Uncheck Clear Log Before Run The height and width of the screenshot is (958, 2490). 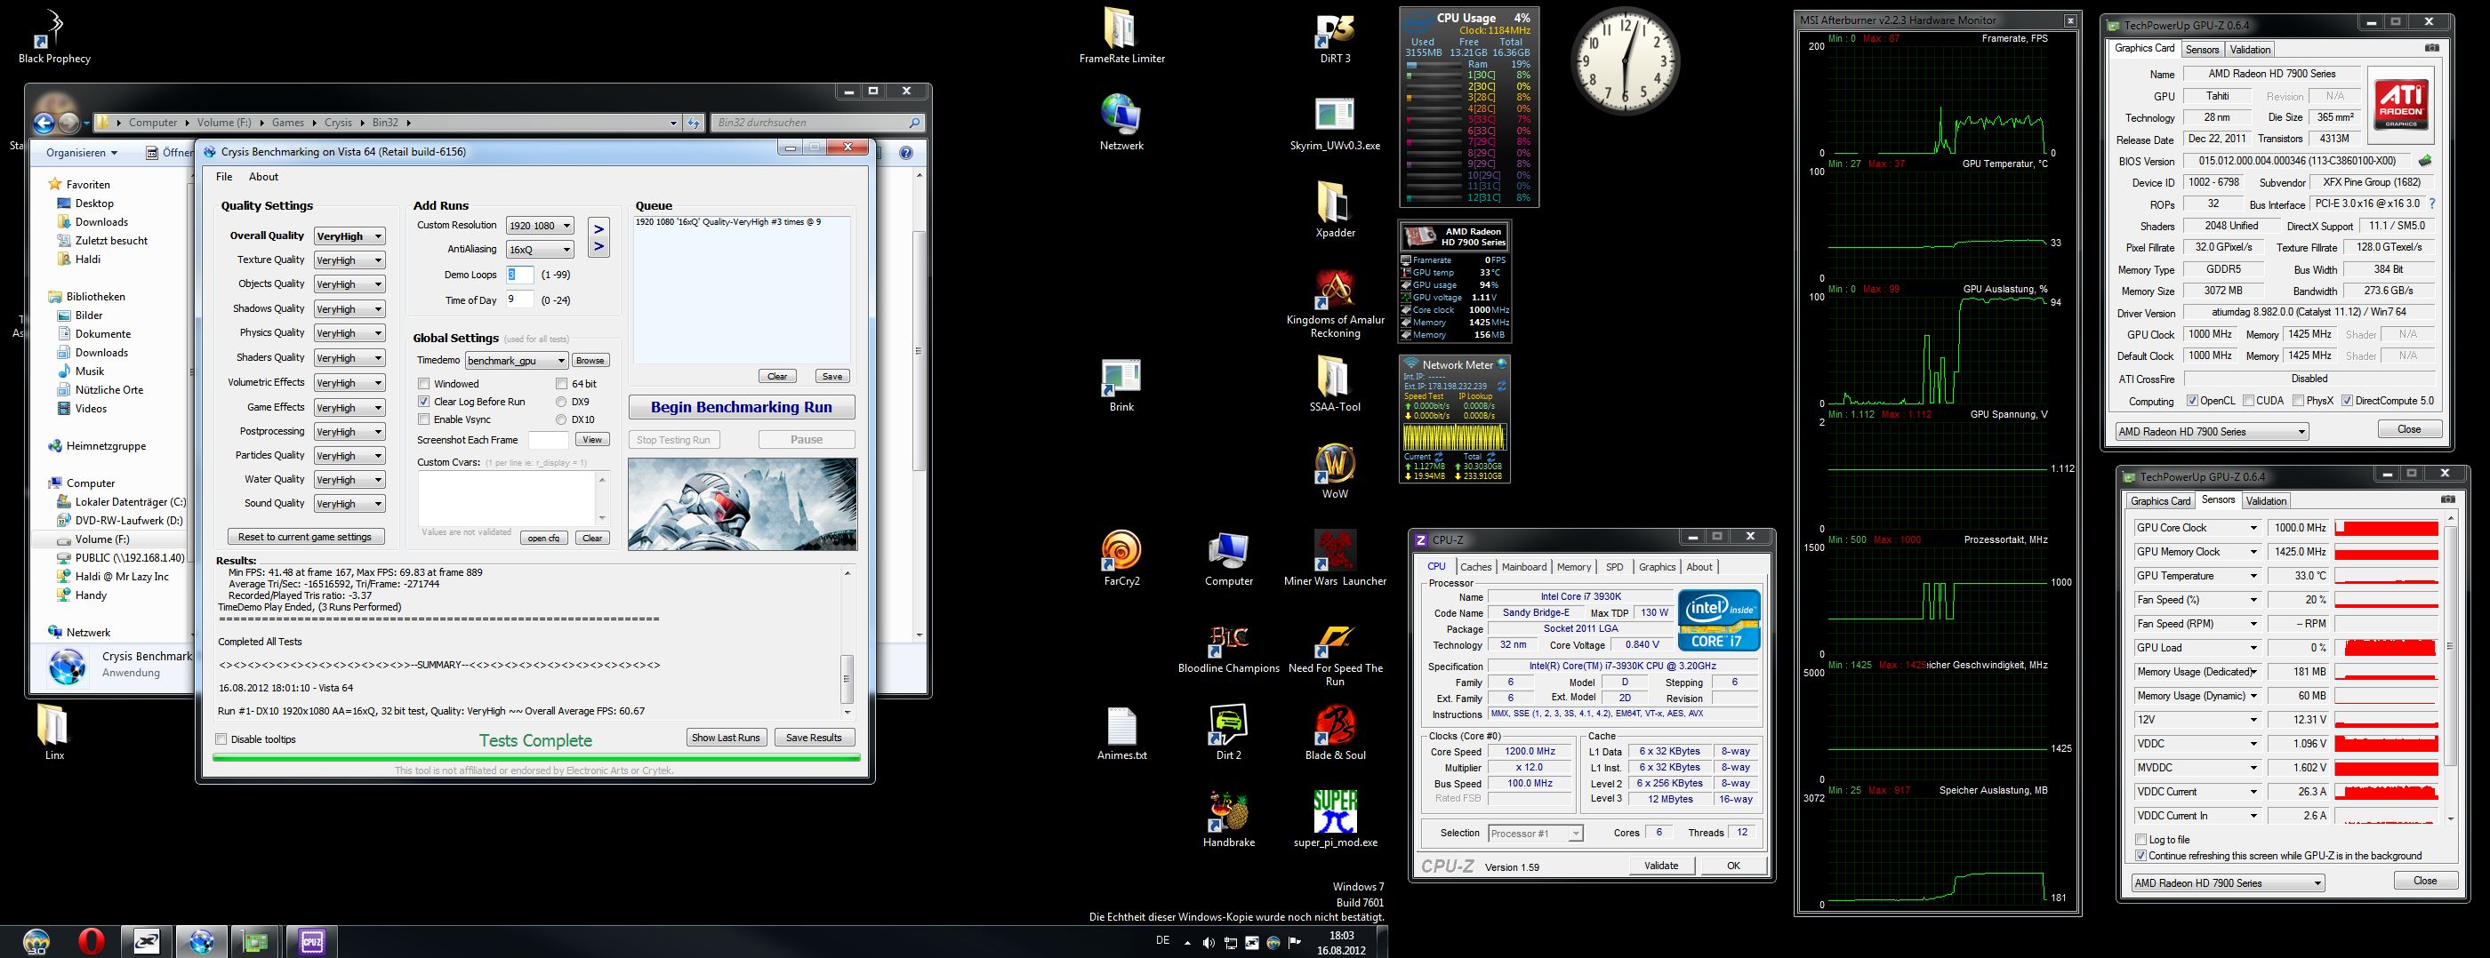423,402
